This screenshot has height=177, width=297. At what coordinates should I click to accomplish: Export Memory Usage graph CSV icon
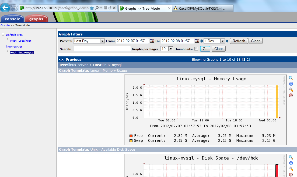291,84
